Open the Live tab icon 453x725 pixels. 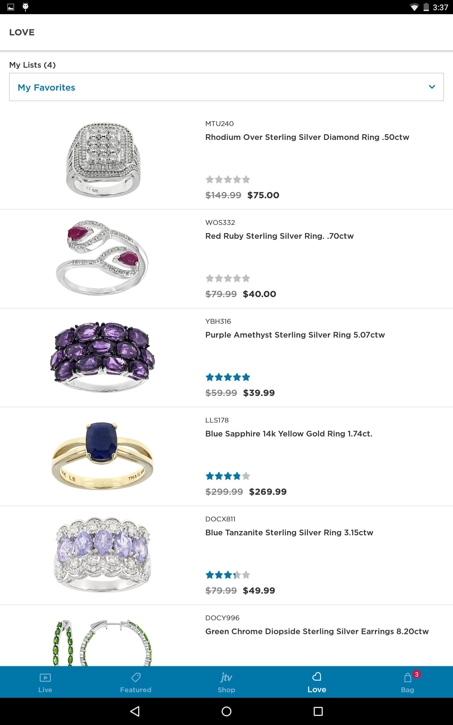pyautogui.click(x=45, y=677)
